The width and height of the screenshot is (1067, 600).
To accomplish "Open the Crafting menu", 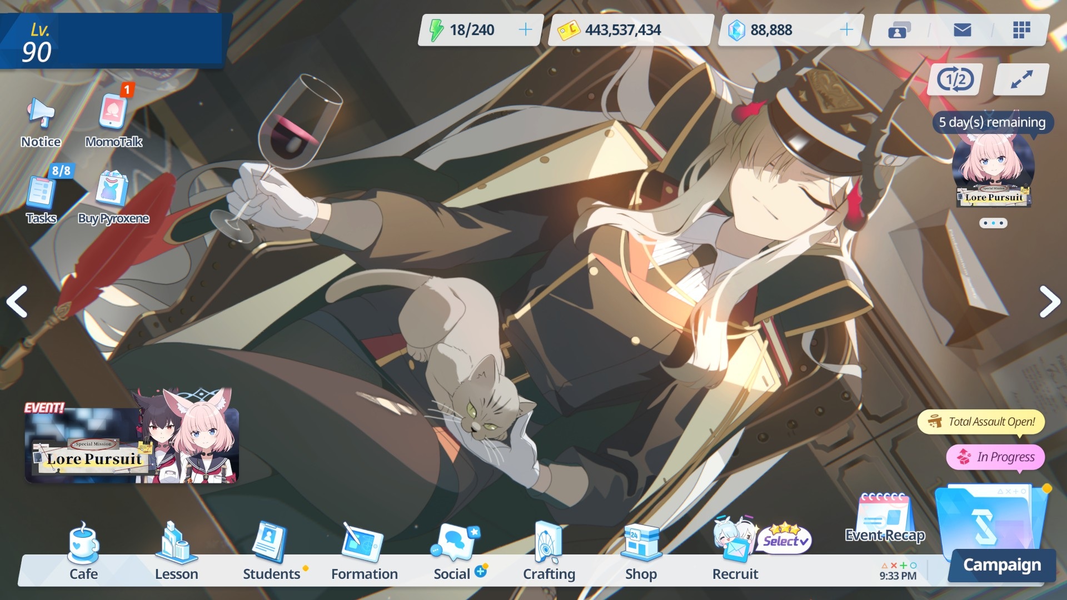I will (549, 552).
